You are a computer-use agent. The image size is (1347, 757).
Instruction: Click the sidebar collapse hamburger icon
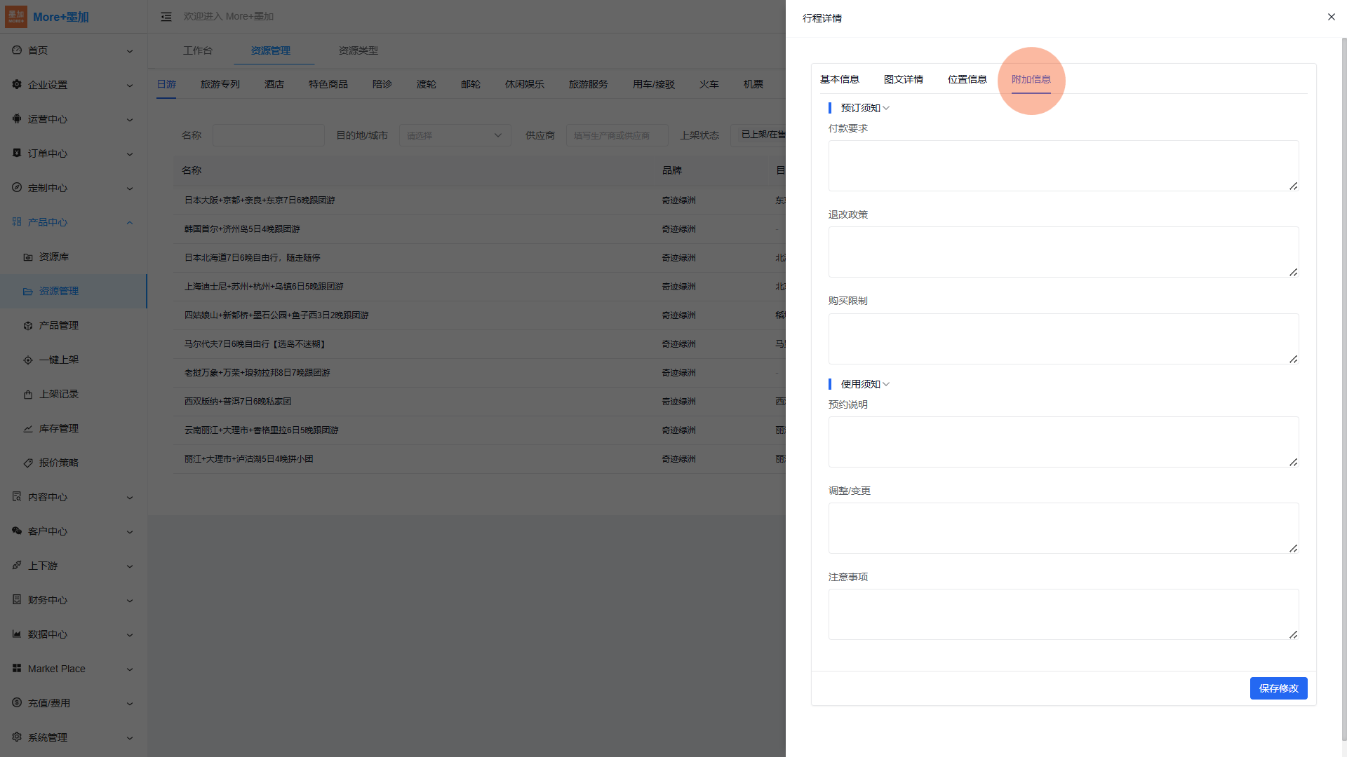tap(166, 17)
